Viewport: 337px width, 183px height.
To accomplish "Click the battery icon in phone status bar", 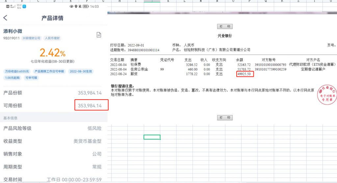I will tap(86, 7).
